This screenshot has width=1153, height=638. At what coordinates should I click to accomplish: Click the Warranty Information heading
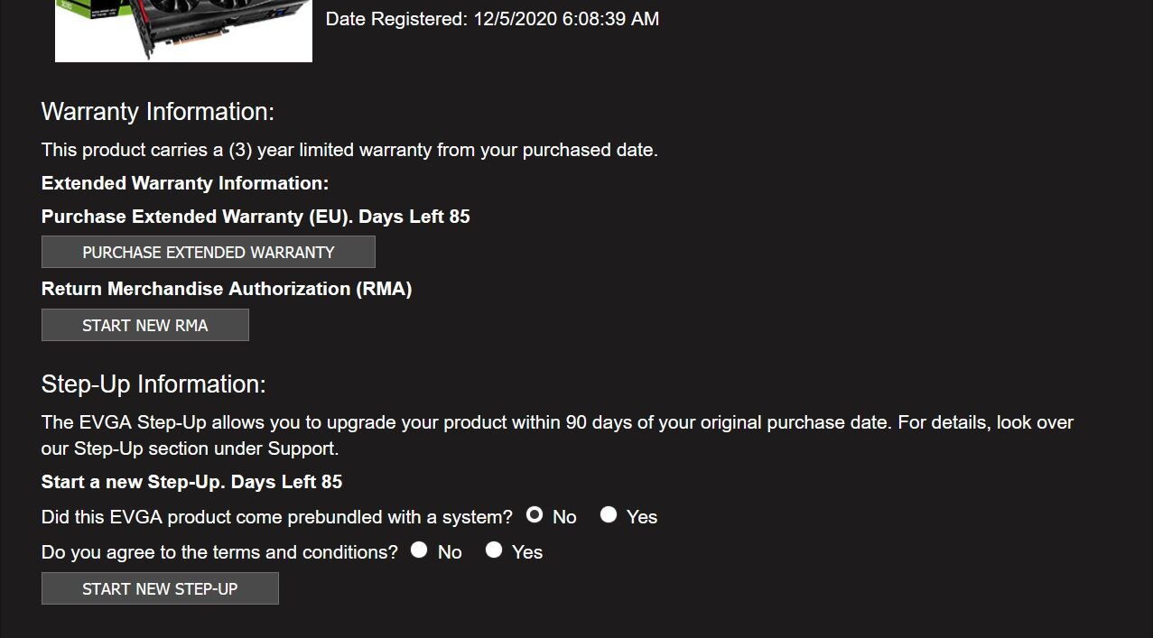tap(158, 112)
